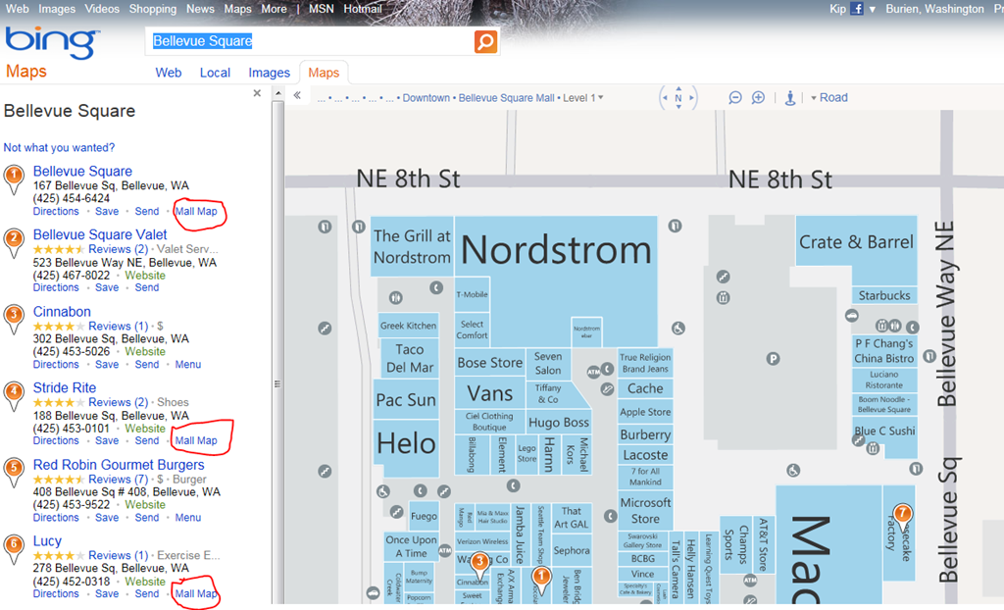
Task: Click the panel splitter grip handle
Action: (x=277, y=383)
